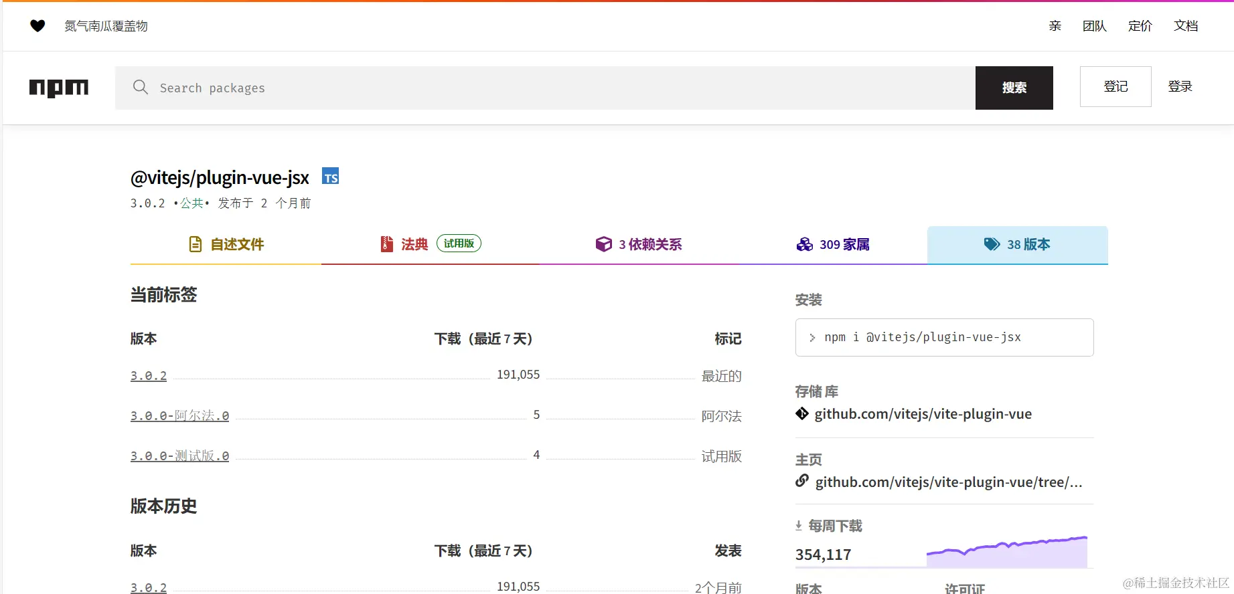This screenshot has width=1234, height=594.
Task: Select the 38 版本 tab
Action: click(1018, 245)
